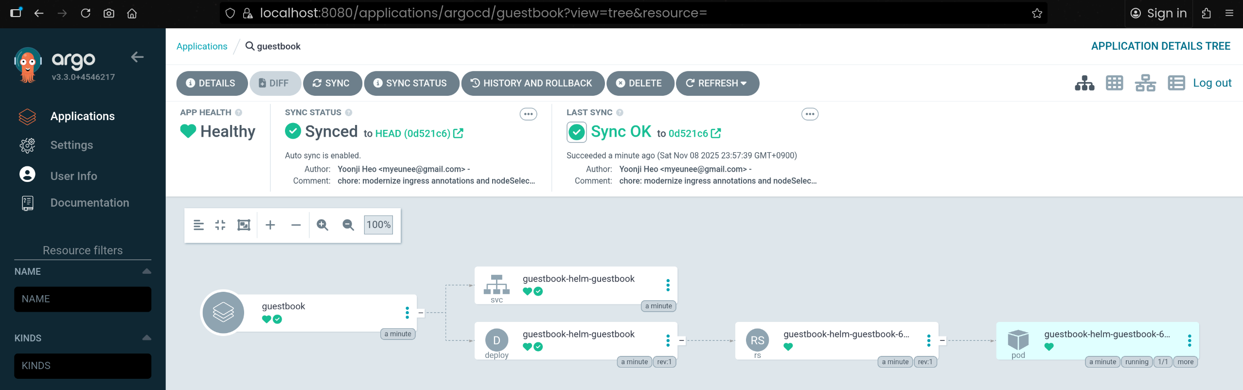Screen dimensions: 1243x390
Task: Click the SYNC button
Action: 332,83
